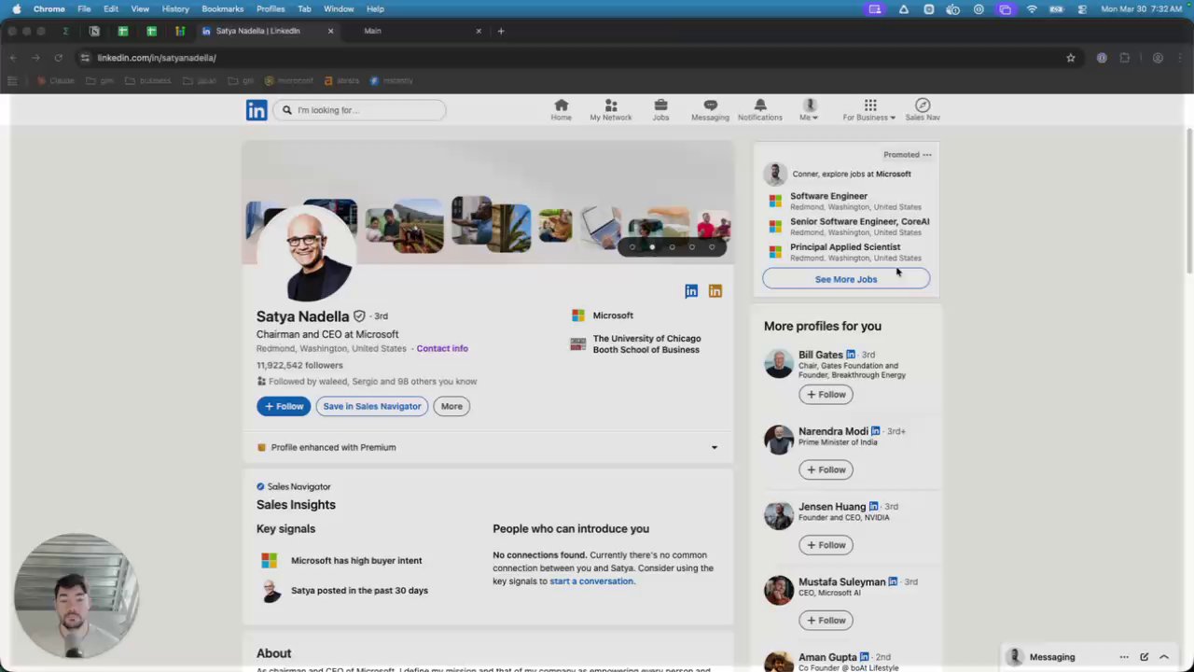Open LinkedIn Home from the nav bar
This screenshot has width=1194, height=672.
561,109
